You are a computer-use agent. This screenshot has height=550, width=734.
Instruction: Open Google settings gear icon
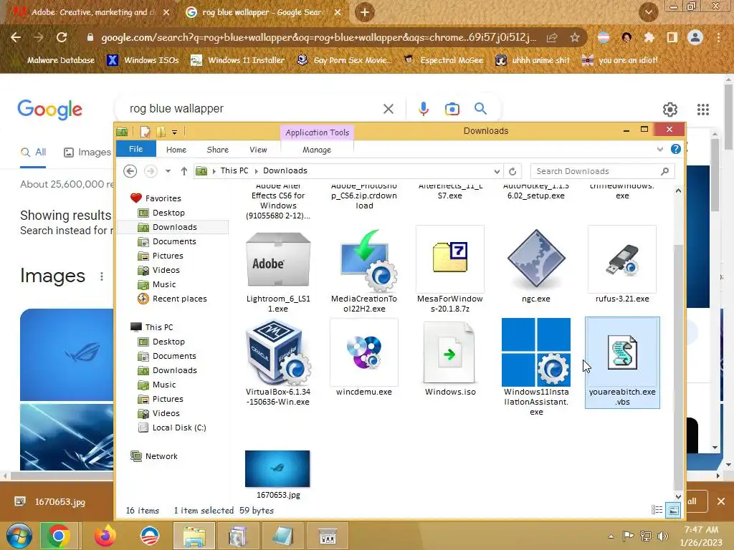[670, 110]
